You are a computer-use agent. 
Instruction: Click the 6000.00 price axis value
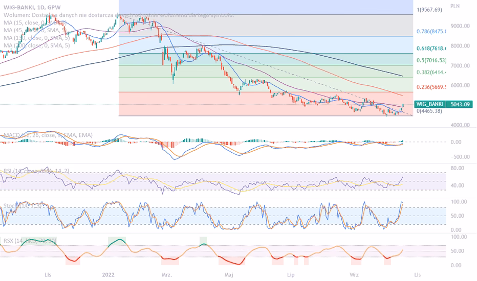click(x=460, y=85)
